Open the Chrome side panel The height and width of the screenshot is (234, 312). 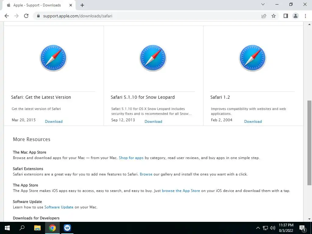pos(286,16)
